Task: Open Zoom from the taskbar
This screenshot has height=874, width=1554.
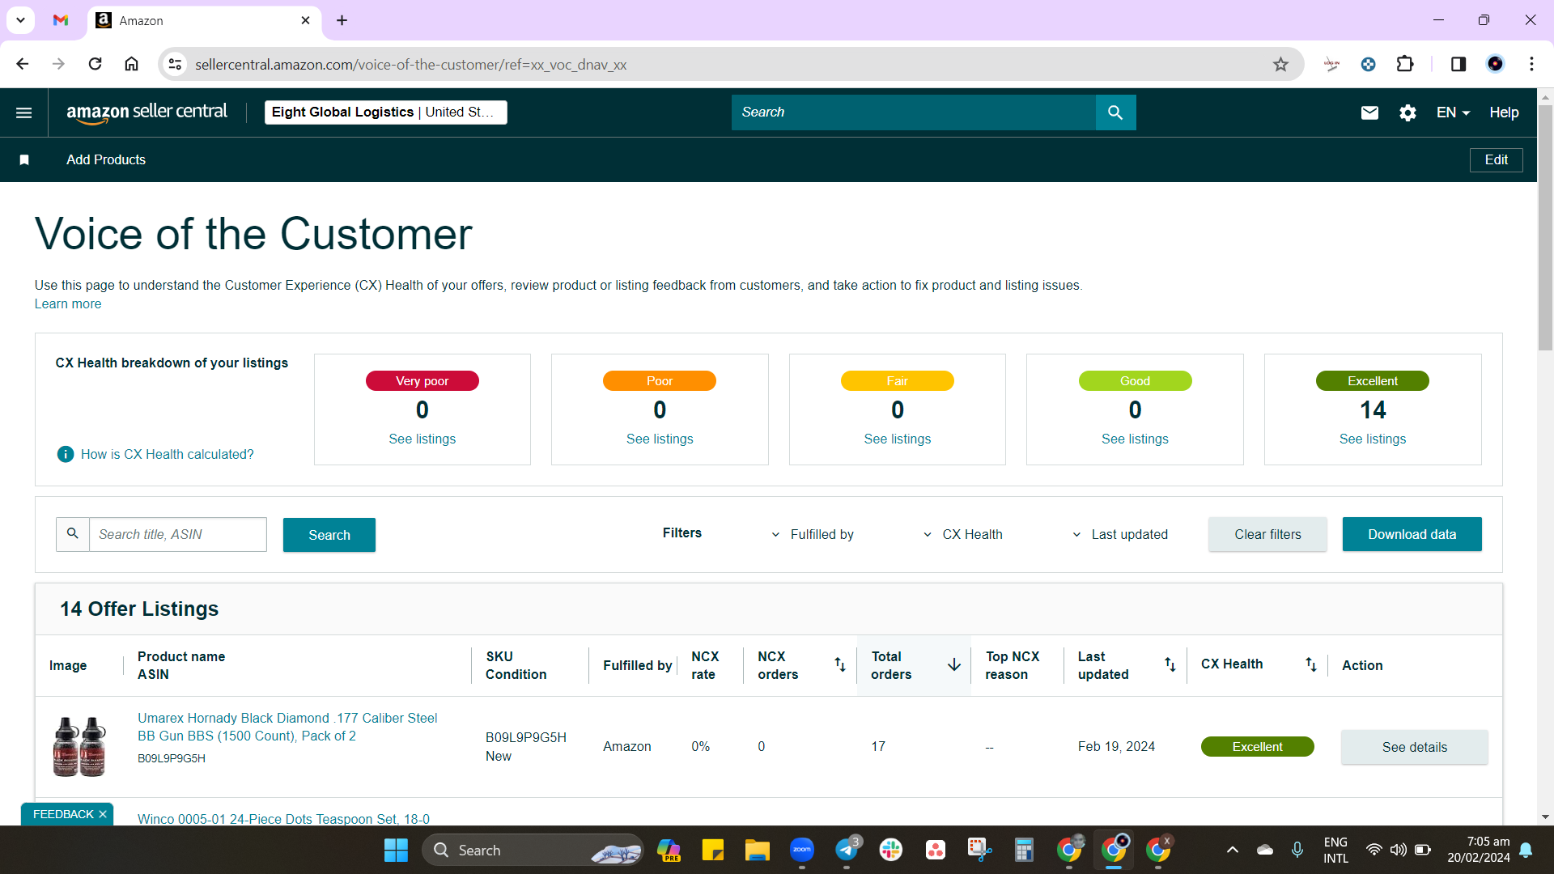Action: tap(802, 850)
